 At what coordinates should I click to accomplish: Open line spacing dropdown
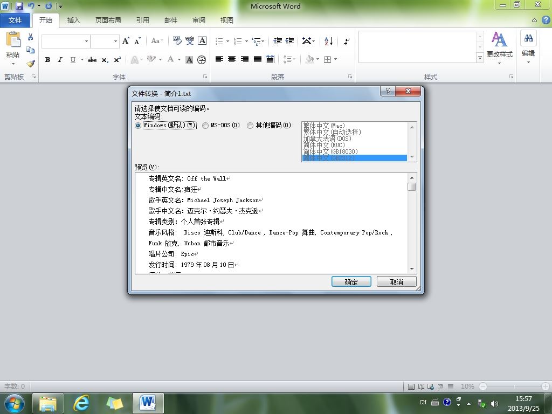click(x=289, y=59)
